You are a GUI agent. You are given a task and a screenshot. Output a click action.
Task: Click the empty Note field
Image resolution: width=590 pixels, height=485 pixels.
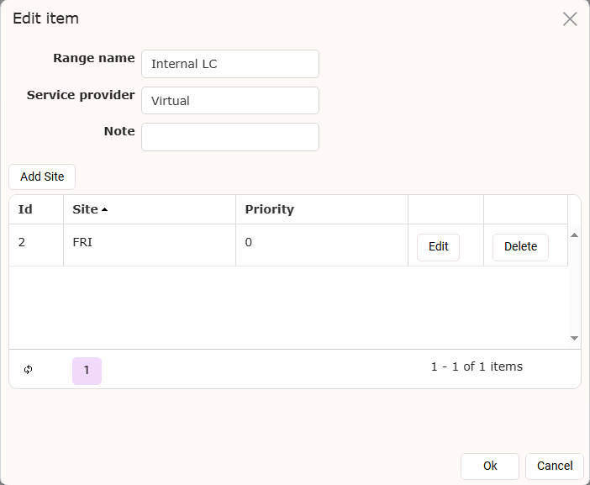coord(230,137)
